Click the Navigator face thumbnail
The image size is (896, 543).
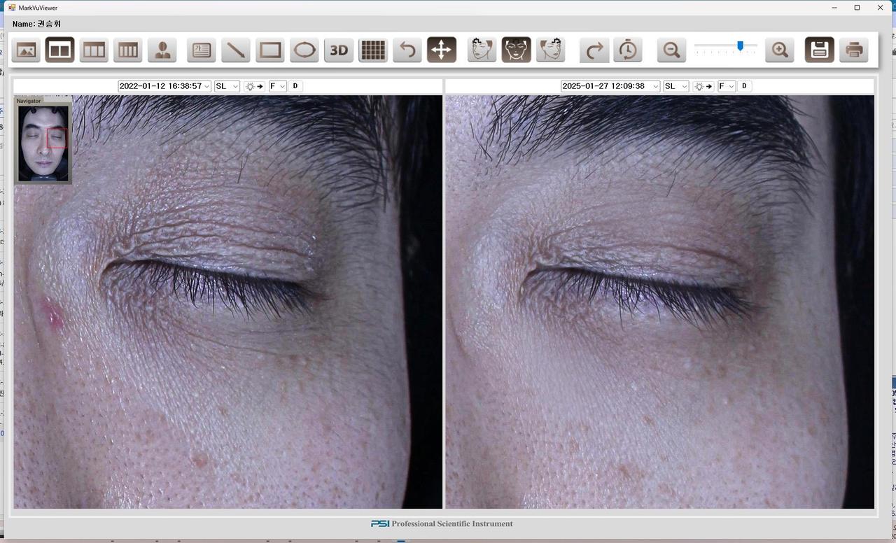click(43, 143)
